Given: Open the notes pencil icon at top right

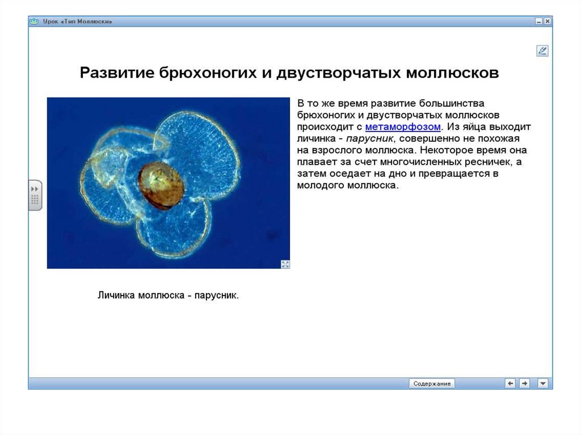Looking at the screenshot, I should click(542, 51).
